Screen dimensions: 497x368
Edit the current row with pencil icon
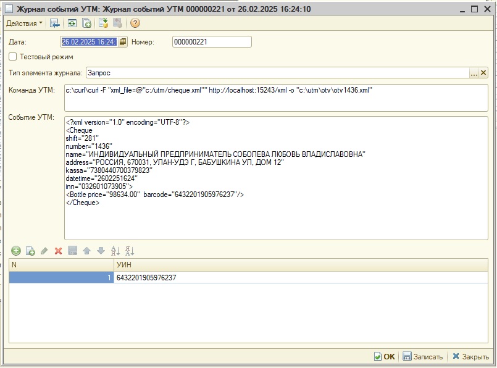pyautogui.click(x=44, y=251)
